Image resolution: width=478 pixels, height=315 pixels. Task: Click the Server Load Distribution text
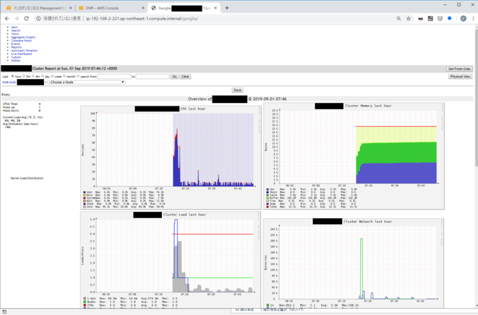coord(27,178)
